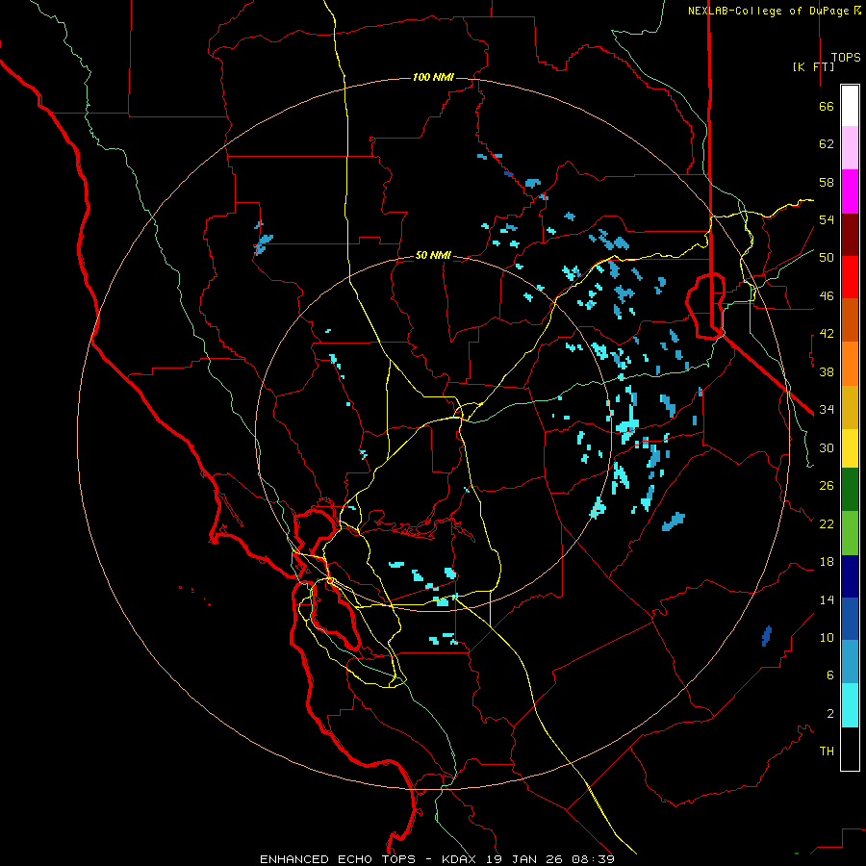
Task: Click the legend value 14
Action: click(x=827, y=599)
